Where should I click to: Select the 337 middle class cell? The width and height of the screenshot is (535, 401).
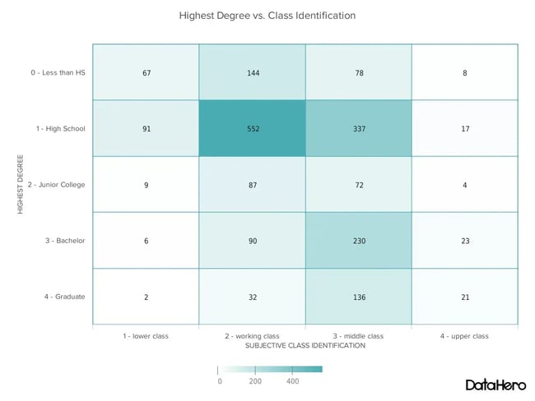coord(358,128)
